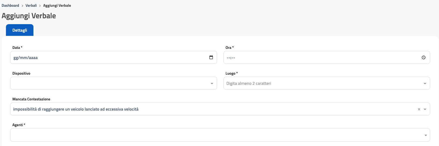
Task: Expand the Luogo dropdown arrow
Action: pos(425,83)
